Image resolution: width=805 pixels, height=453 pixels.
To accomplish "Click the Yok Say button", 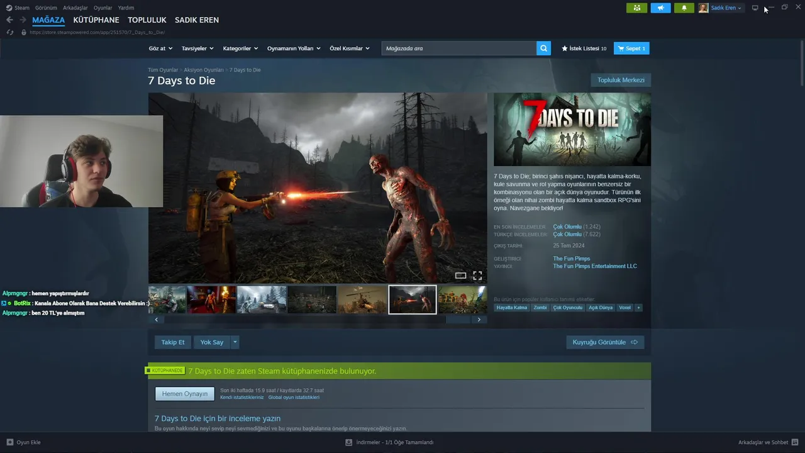I will coord(212,342).
